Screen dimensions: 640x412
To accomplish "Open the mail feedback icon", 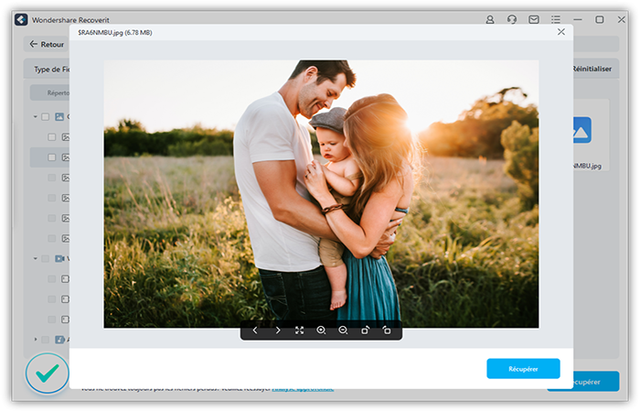I will pos(533,19).
